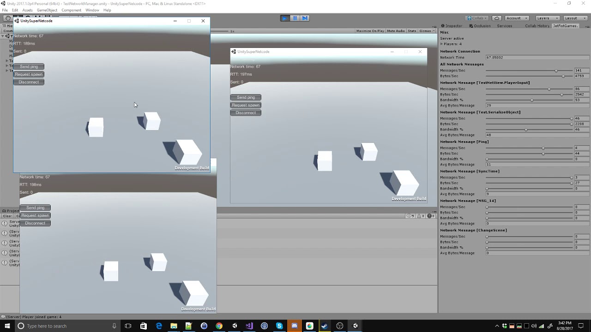Click Send ping in the RTT 197ms window
The height and width of the screenshot is (332, 591).
(x=246, y=97)
